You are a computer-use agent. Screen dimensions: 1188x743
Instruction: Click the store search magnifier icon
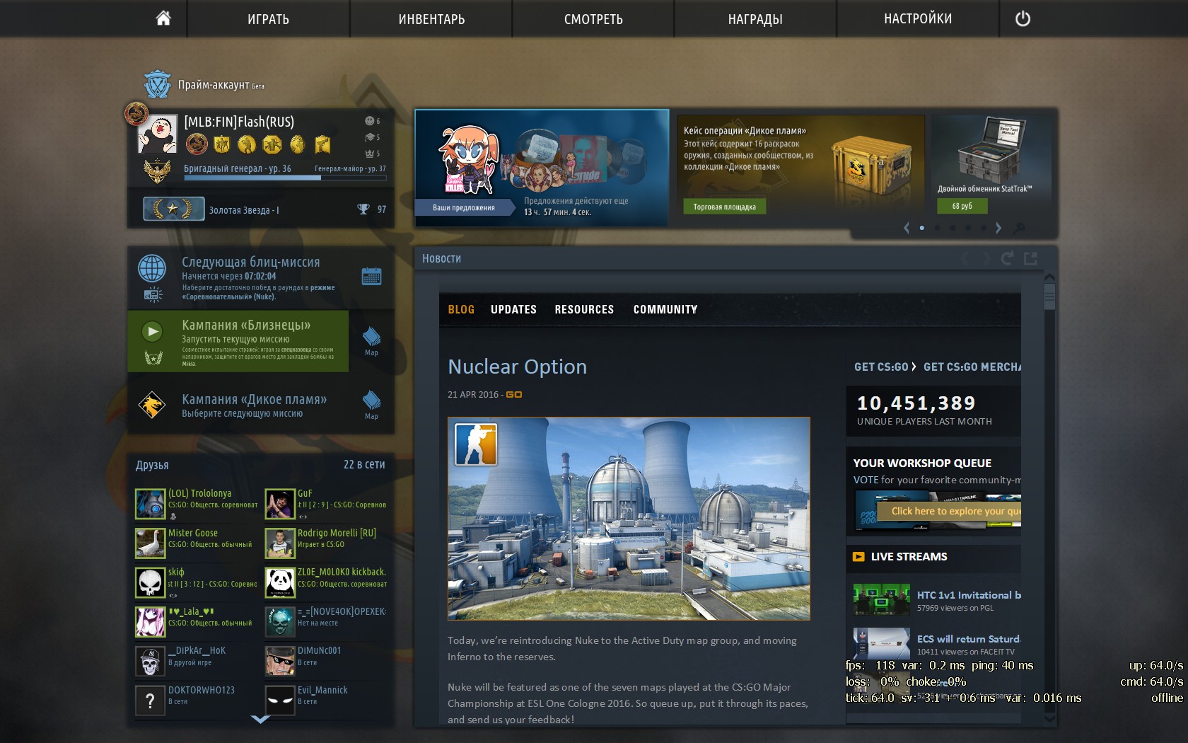click(x=1019, y=228)
